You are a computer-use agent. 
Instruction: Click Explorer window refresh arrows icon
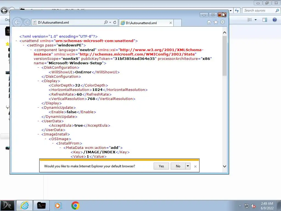click(237, 11)
